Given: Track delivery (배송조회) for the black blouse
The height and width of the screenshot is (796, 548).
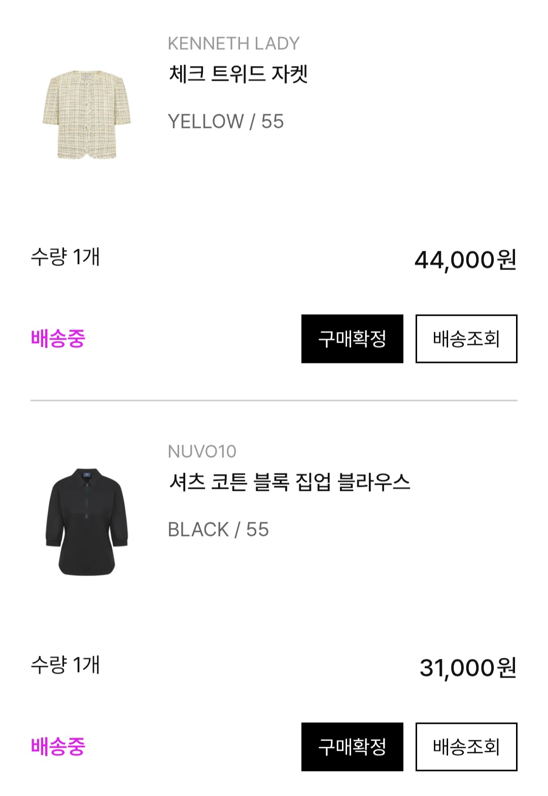Looking at the screenshot, I should (466, 747).
